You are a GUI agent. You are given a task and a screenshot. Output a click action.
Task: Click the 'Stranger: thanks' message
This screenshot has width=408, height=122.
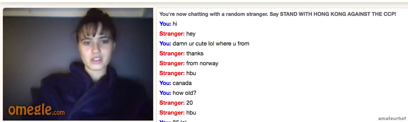click(181, 54)
